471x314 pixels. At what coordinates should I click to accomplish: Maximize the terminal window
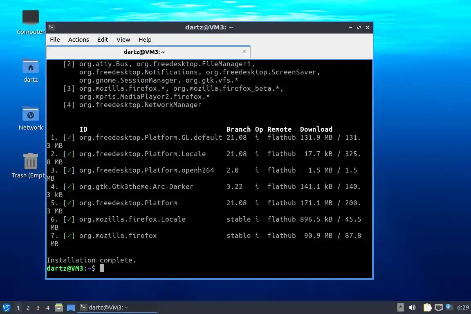tap(359, 27)
